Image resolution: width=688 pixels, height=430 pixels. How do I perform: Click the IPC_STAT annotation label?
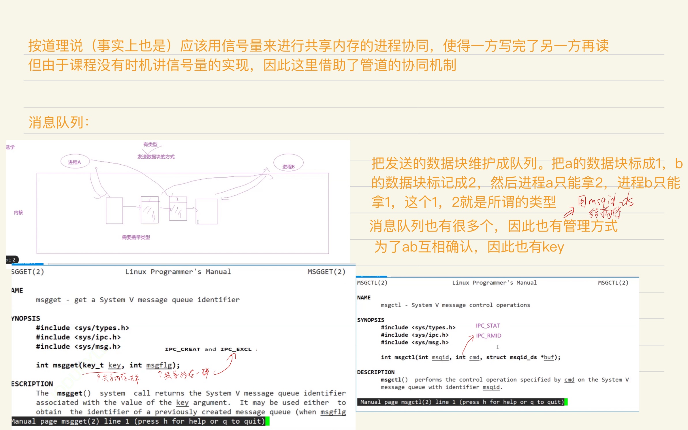[x=488, y=325]
